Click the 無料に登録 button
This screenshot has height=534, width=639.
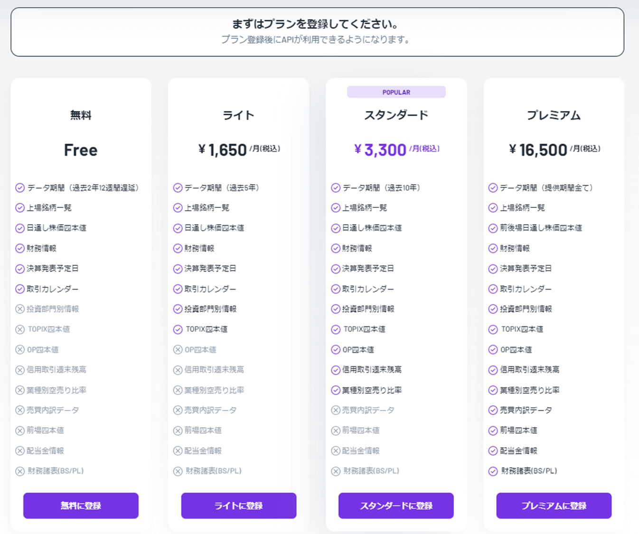pyautogui.click(x=80, y=506)
